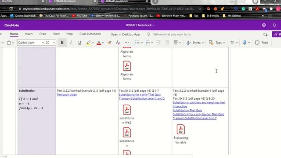Apply numbered list
Viewport: 281px width, 158px height.
pos(148,43)
